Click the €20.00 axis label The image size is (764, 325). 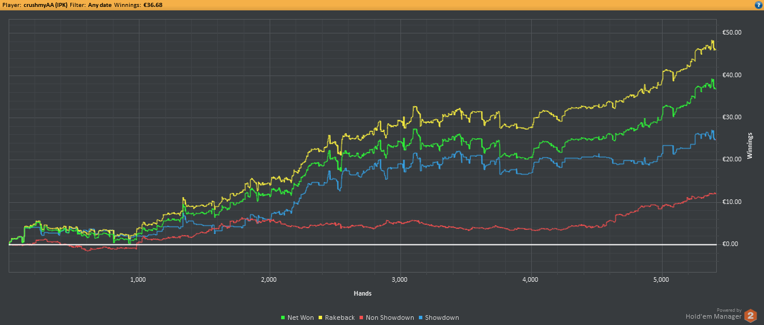pos(731,160)
